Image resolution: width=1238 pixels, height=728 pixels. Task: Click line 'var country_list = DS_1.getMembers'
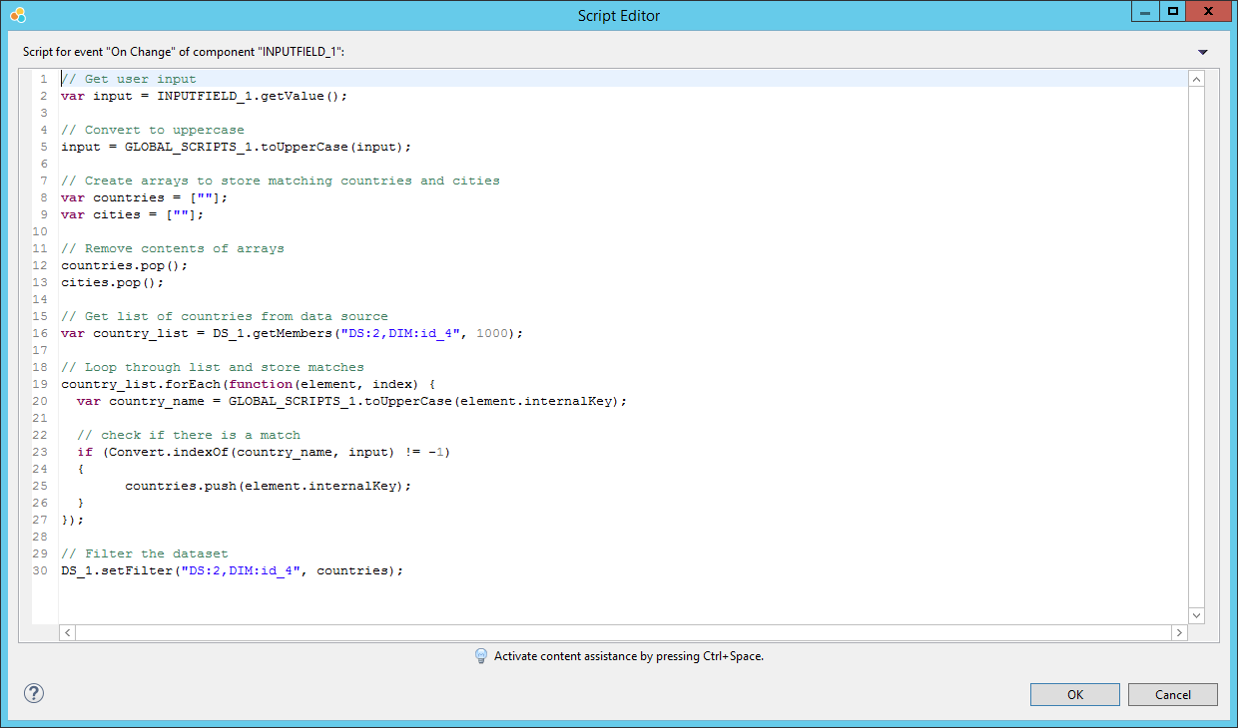point(292,333)
